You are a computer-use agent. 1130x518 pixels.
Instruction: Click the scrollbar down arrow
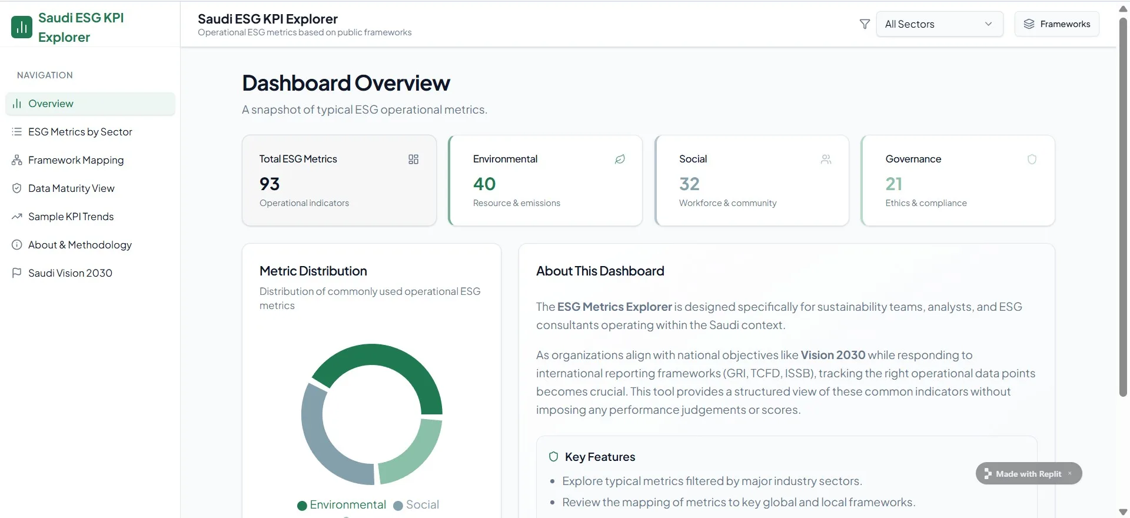[x=1123, y=512]
